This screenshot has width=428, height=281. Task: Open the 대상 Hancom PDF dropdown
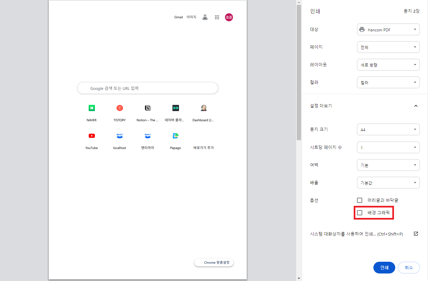pyautogui.click(x=388, y=29)
